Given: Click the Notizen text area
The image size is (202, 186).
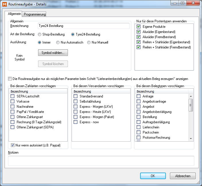Looking at the screenshot, I should click(x=101, y=160).
